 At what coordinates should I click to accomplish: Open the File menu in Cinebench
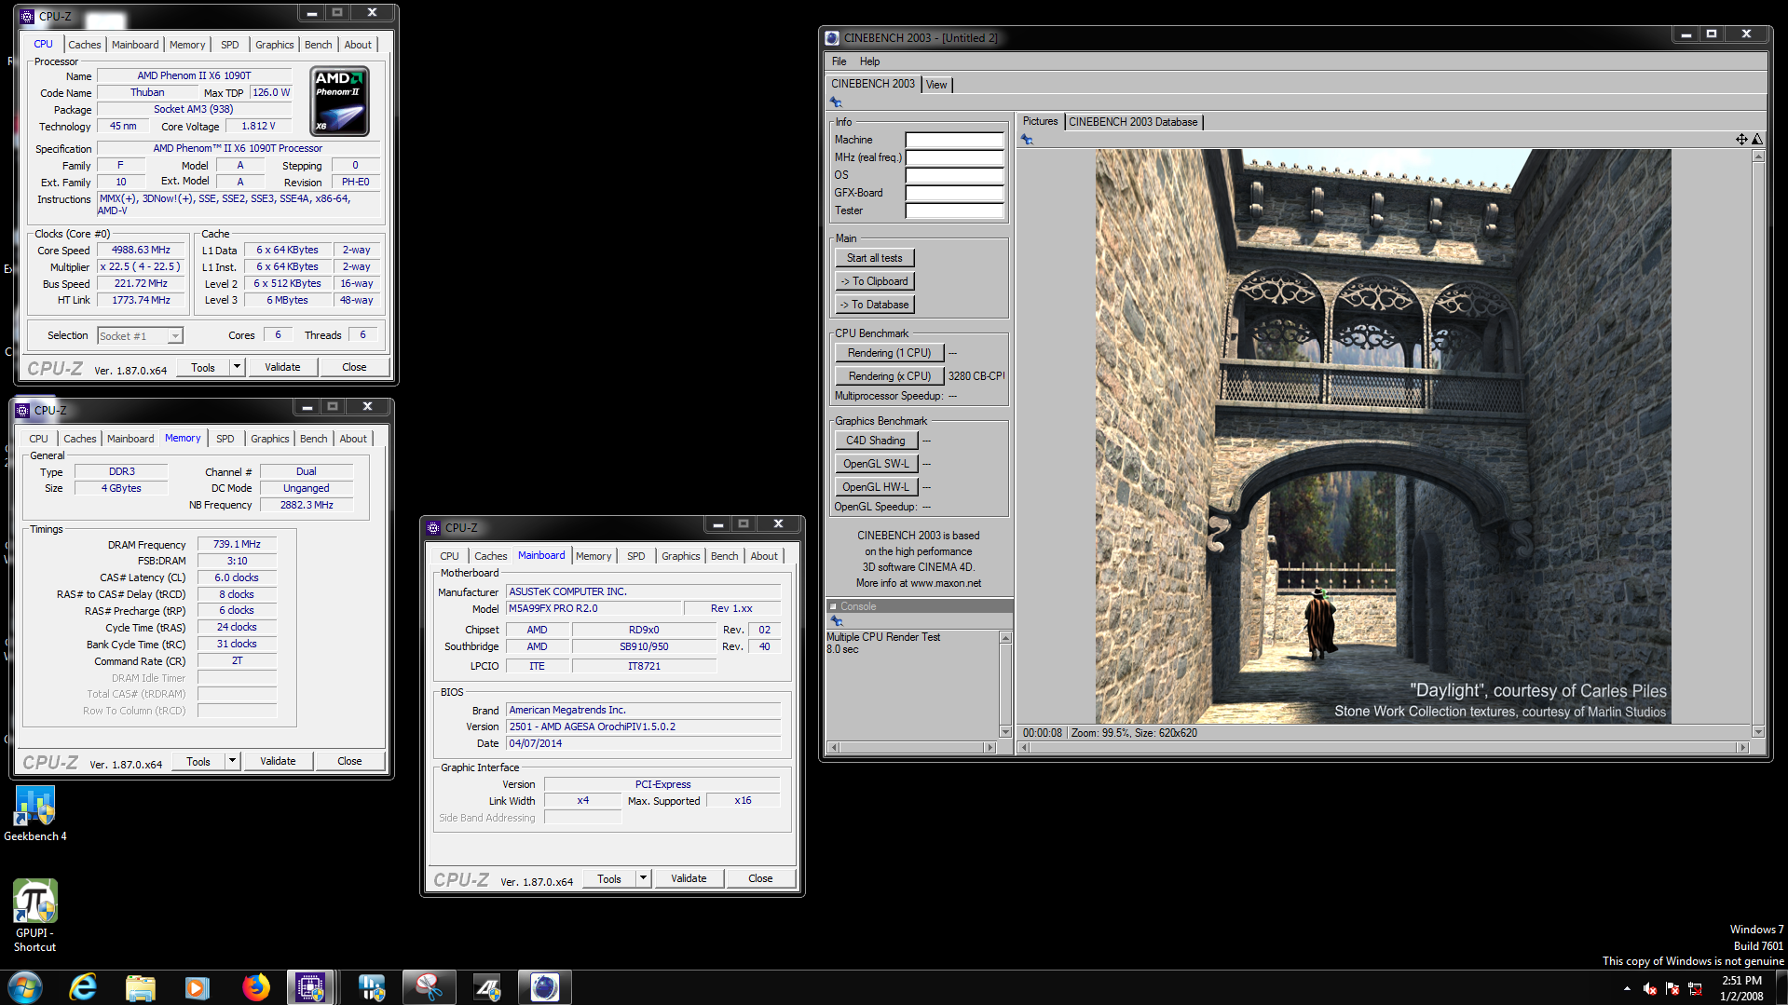839,61
